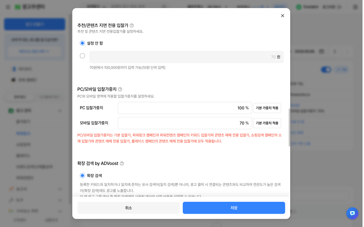
Task: Click the 모바일 입찰가중치 percent field
Action: click(x=185, y=123)
